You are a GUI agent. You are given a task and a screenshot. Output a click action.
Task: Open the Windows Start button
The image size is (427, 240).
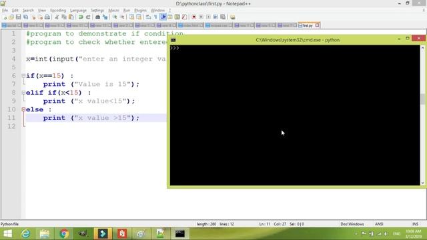pyautogui.click(x=7, y=233)
